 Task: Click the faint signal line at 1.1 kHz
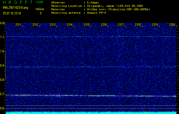click(91, 37)
